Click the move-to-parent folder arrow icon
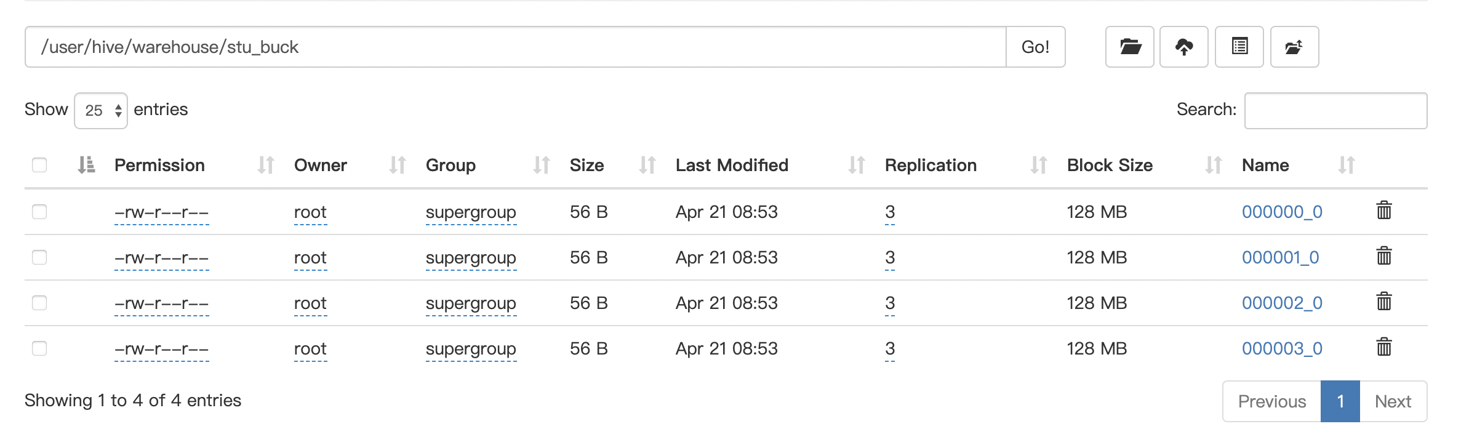 pos(1294,47)
